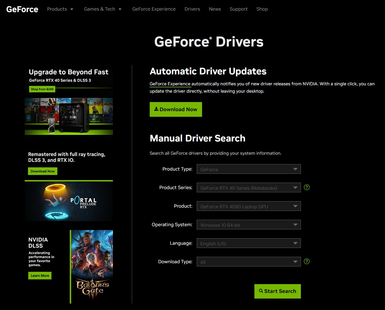385x310 pixels.
Task: Click the Automatic Driver Updates heading
Action: [208, 71]
